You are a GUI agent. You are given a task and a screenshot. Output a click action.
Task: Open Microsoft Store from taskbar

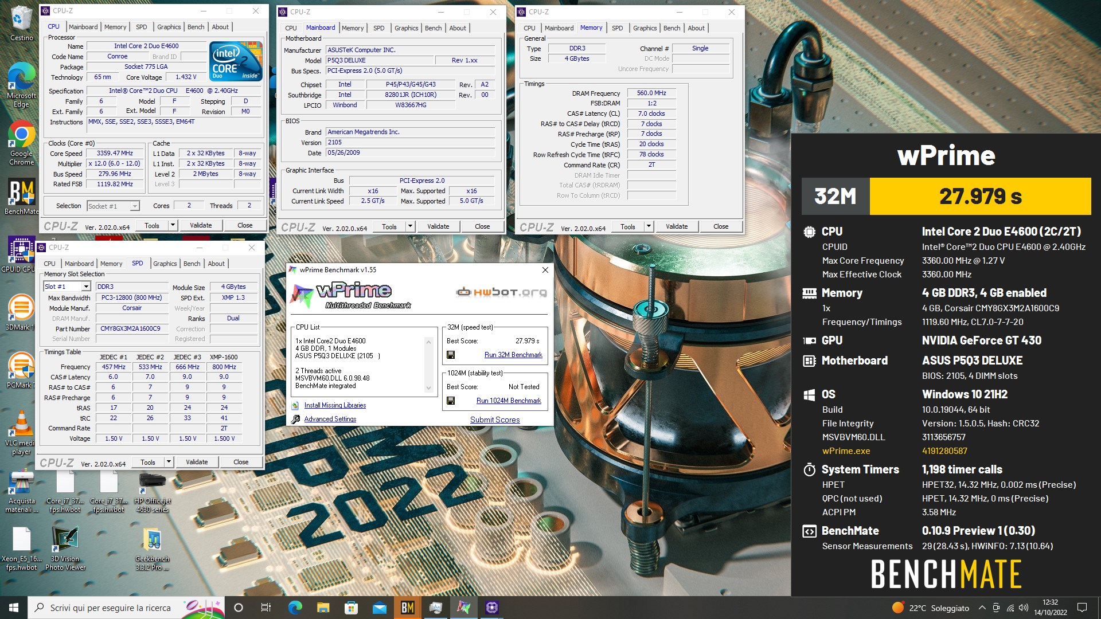(352, 608)
